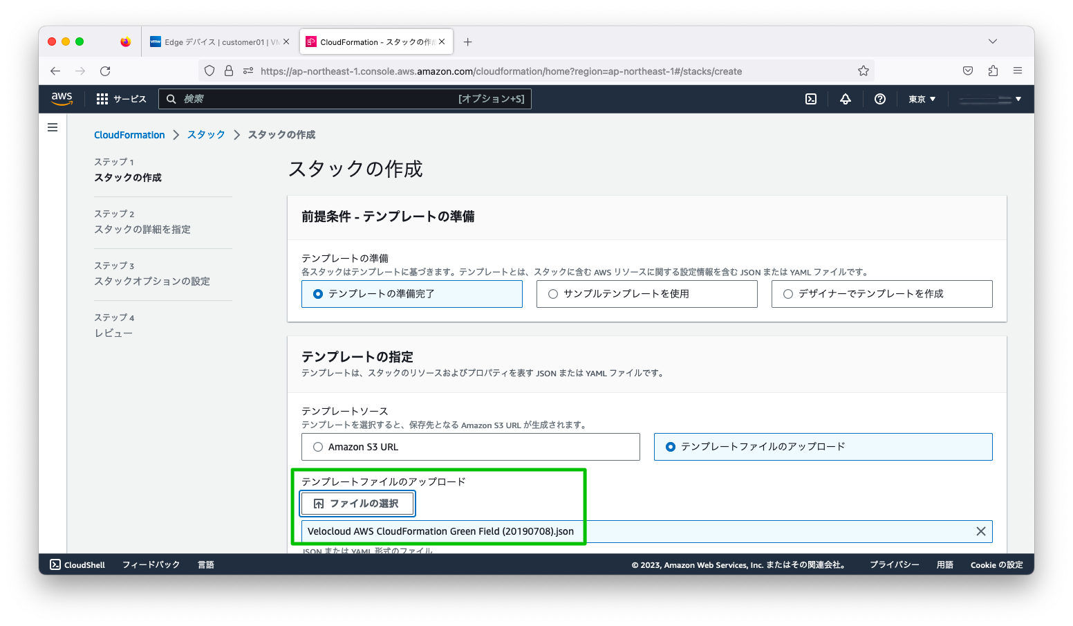Open the terms link in footer
Image resolution: width=1073 pixels, height=626 pixels.
945,564
